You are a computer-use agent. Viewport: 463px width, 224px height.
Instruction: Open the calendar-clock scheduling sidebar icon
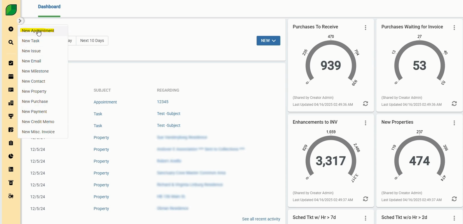click(11, 129)
